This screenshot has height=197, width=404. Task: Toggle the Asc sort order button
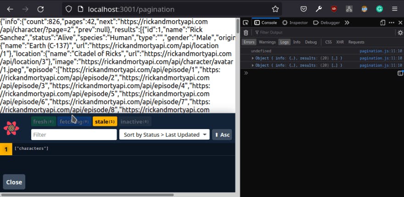[222, 135]
